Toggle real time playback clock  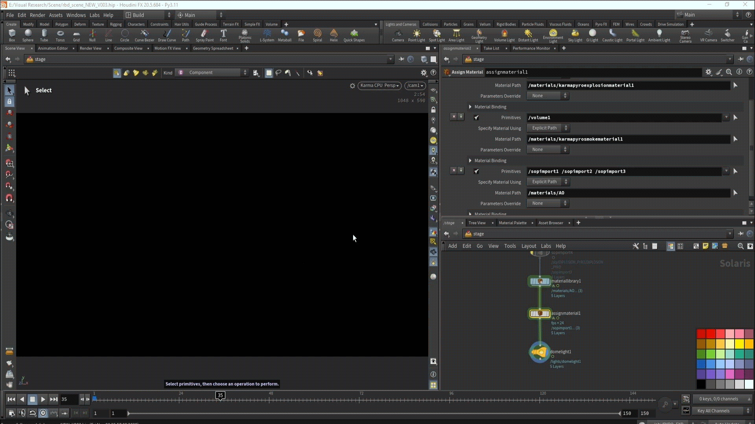[43, 413]
